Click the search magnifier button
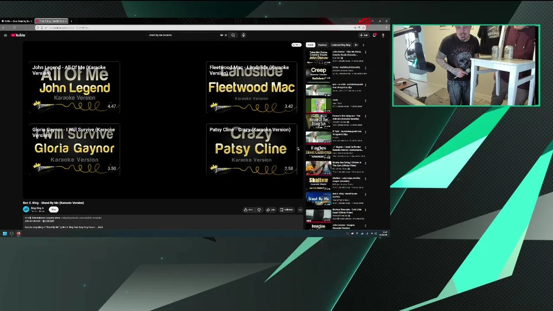553x311 pixels. (x=233, y=35)
